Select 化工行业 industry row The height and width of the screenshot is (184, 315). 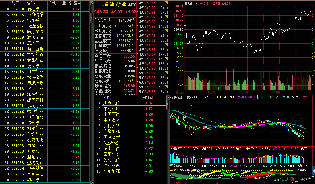coord(45,89)
